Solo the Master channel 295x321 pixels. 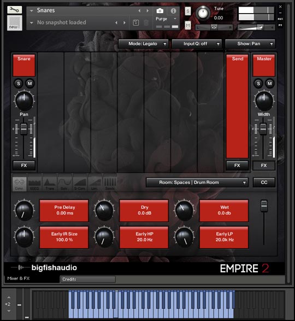click(258, 84)
